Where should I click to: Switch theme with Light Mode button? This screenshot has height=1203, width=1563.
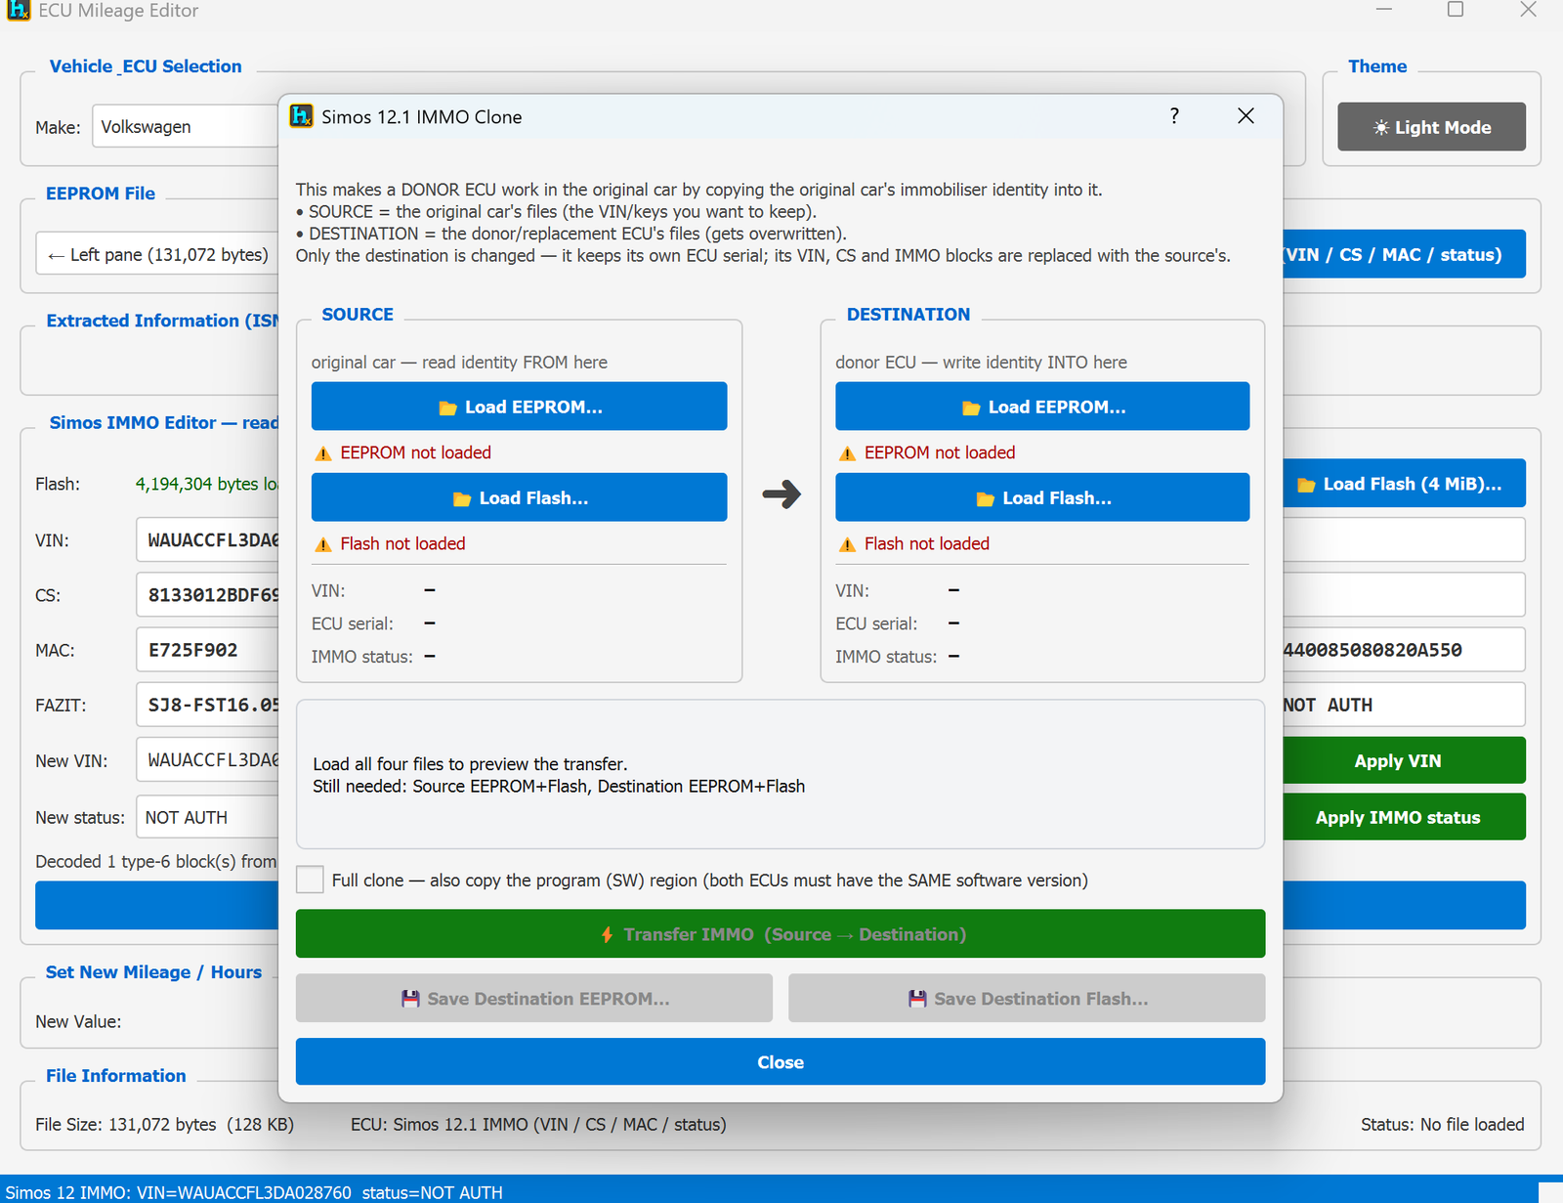pos(1431,127)
